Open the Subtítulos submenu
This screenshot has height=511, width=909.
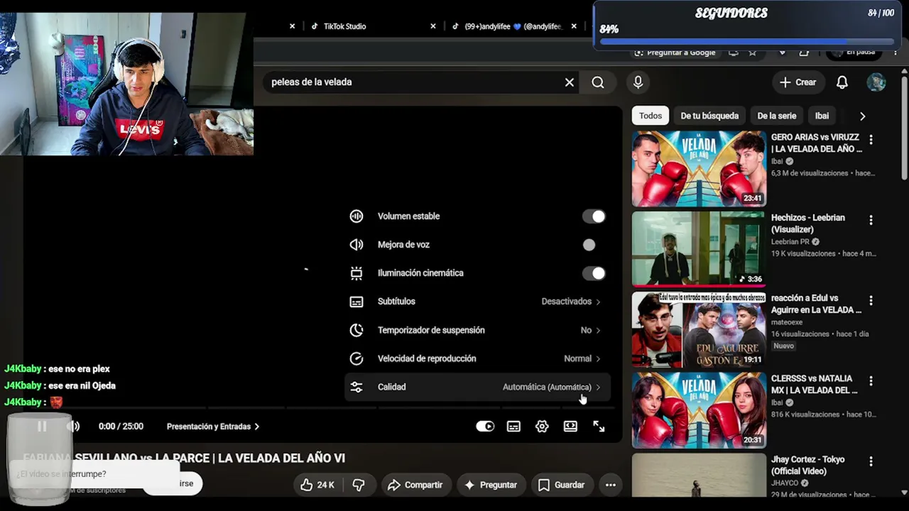click(x=477, y=302)
